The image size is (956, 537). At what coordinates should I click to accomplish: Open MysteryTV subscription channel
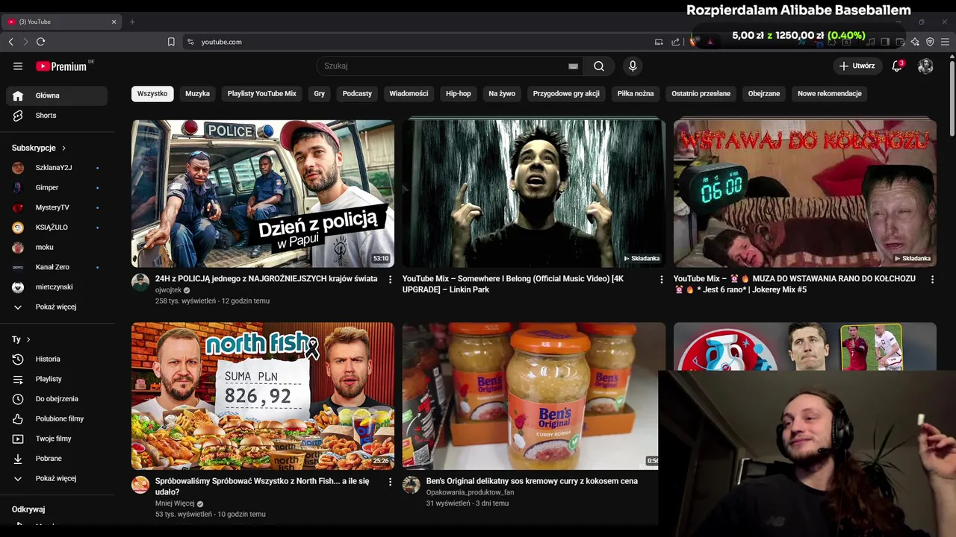57,207
